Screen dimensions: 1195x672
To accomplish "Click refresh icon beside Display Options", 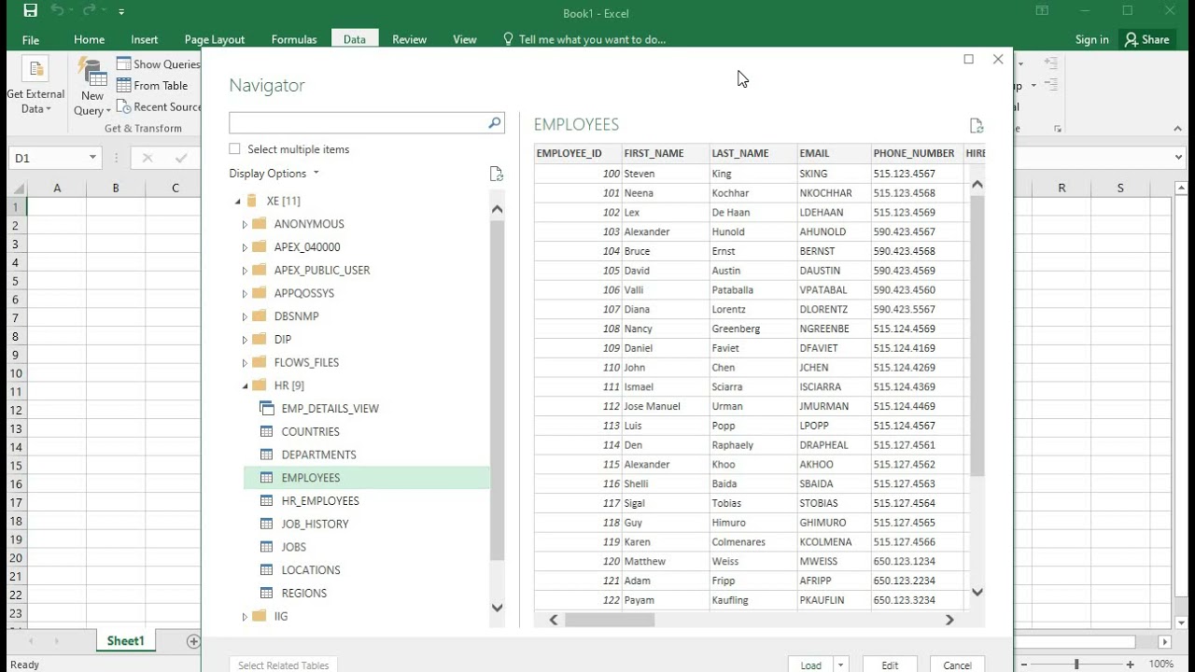I will click(x=497, y=174).
